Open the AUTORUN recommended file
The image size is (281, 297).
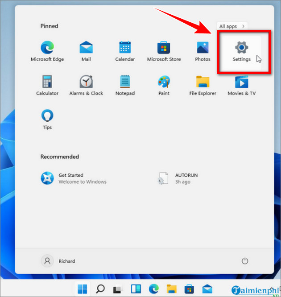pyautogui.click(x=178, y=178)
